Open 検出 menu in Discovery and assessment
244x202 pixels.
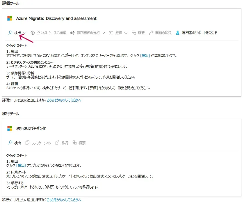pyautogui.click(x=17, y=33)
